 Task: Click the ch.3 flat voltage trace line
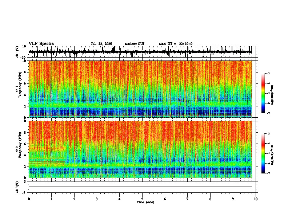[x=140, y=187]
